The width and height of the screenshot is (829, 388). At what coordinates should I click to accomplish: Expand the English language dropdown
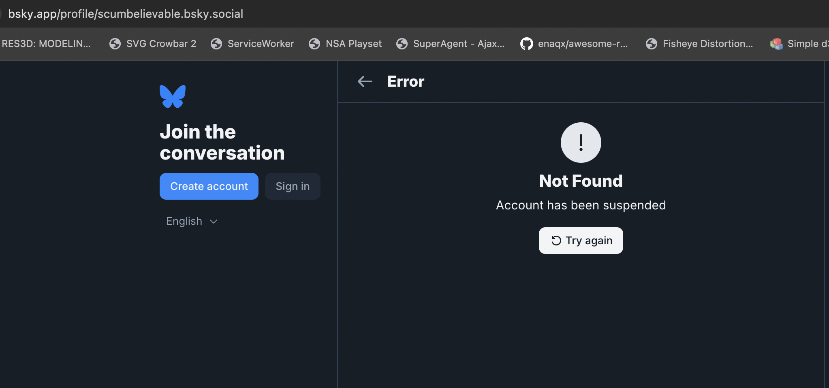pos(192,221)
